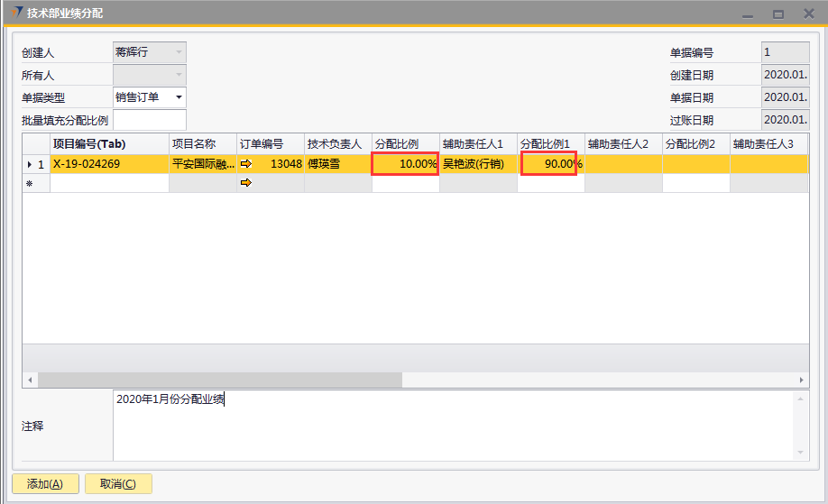Click the 分配比例 cell showing 10.00%
This screenshot has height=504, width=828.
tap(405, 164)
